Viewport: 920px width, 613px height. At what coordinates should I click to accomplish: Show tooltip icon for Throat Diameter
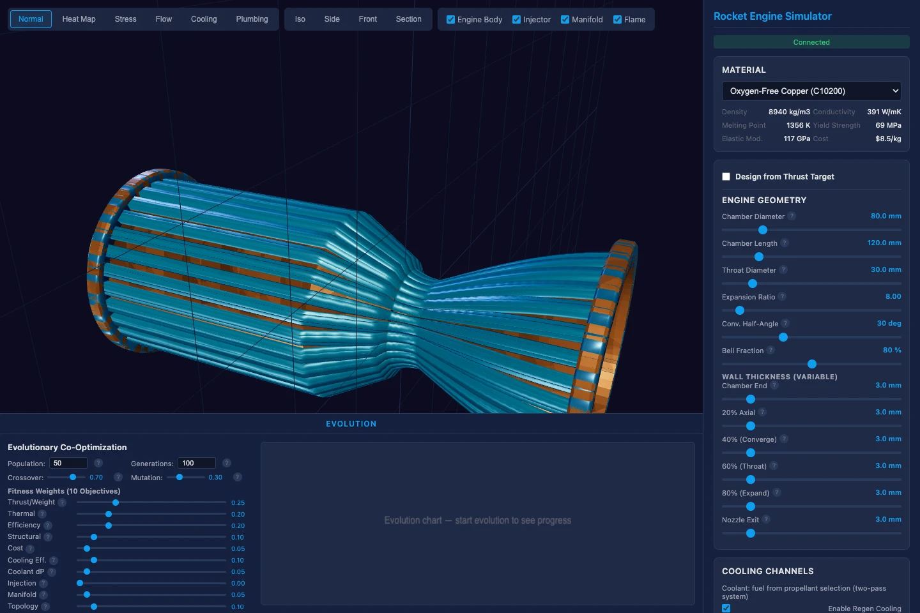(783, 269)
